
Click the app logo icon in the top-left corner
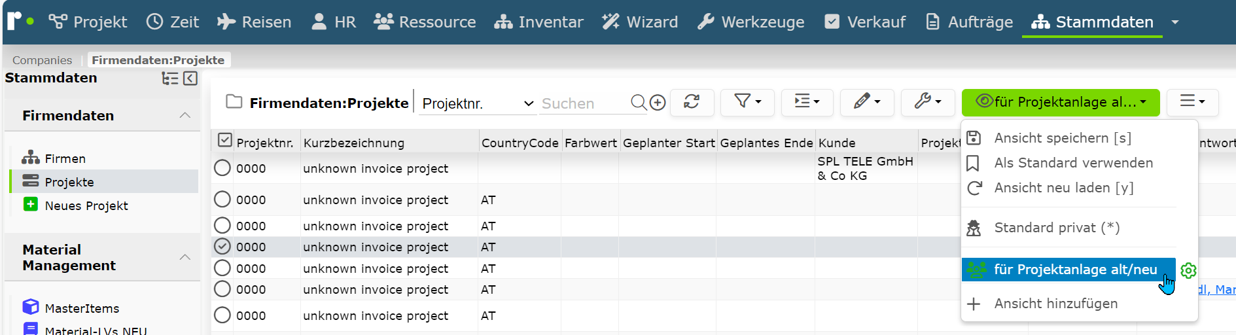20,20
